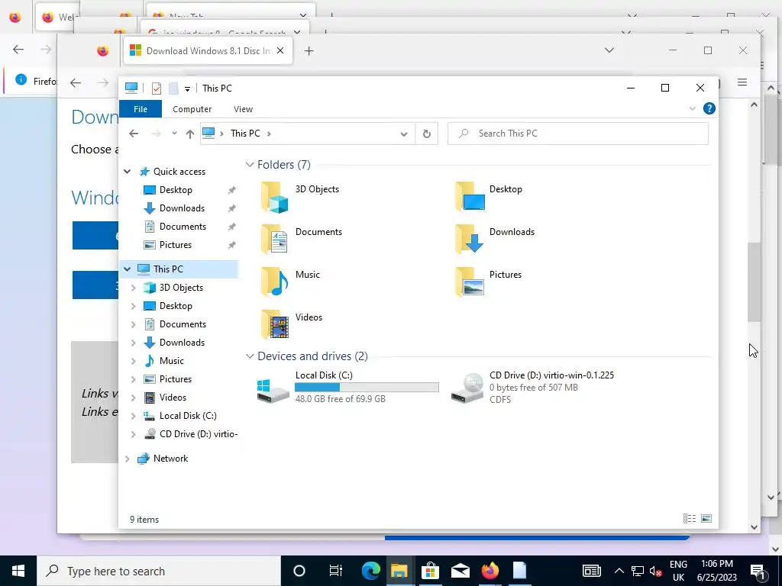This screenshot has width=782, height=586.
Task: Click the Refresh button in address bar
Action: point(426,134)
